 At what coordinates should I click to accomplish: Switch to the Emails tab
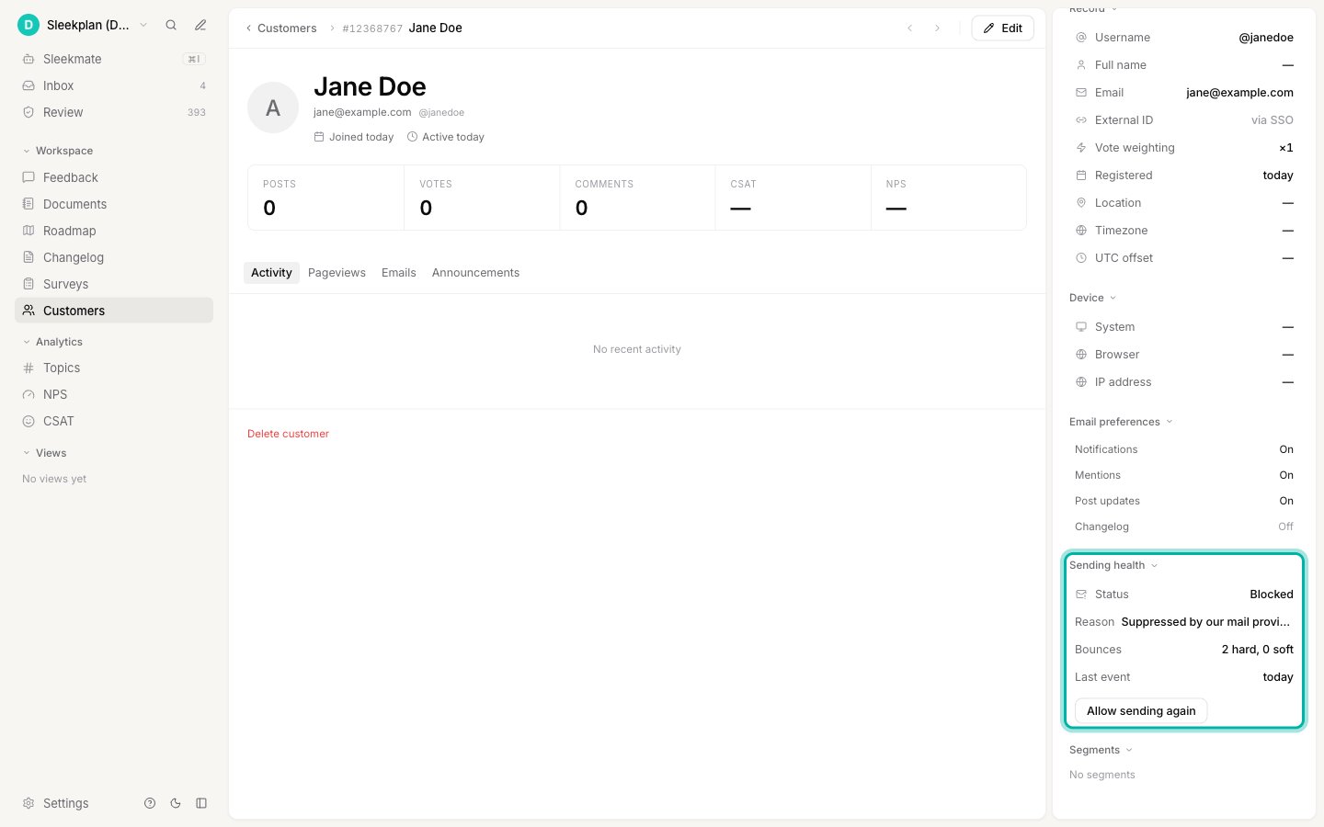point(398,273)
